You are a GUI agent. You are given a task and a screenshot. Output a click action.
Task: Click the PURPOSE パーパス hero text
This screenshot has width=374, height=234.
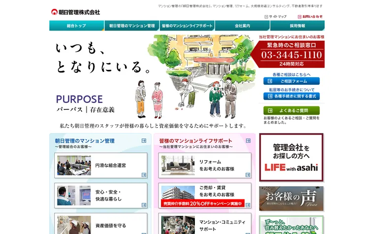86,104
